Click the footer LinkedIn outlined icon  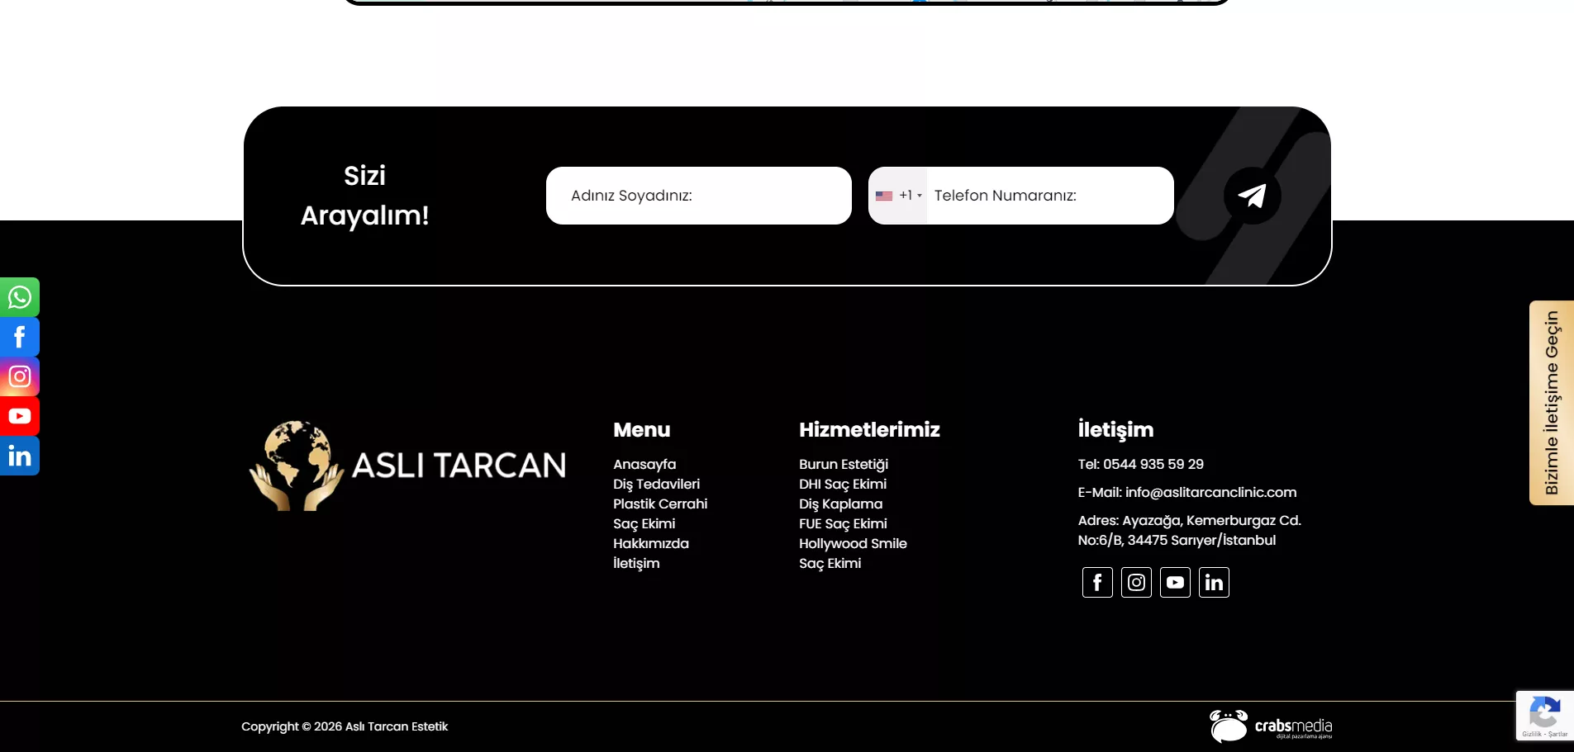tap(1214, 582)
